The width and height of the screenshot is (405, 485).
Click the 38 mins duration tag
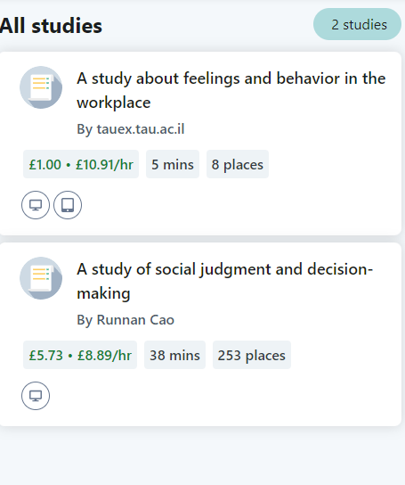(x=174, y=355)
